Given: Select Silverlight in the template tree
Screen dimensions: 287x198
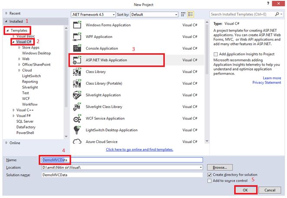Looking at the screenshot, I should click(x=30, y=87).
